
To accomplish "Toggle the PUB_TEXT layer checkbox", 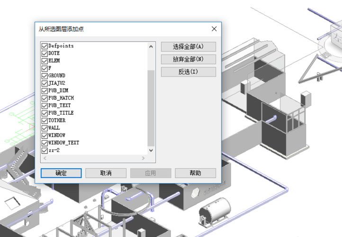I will 45,106.
